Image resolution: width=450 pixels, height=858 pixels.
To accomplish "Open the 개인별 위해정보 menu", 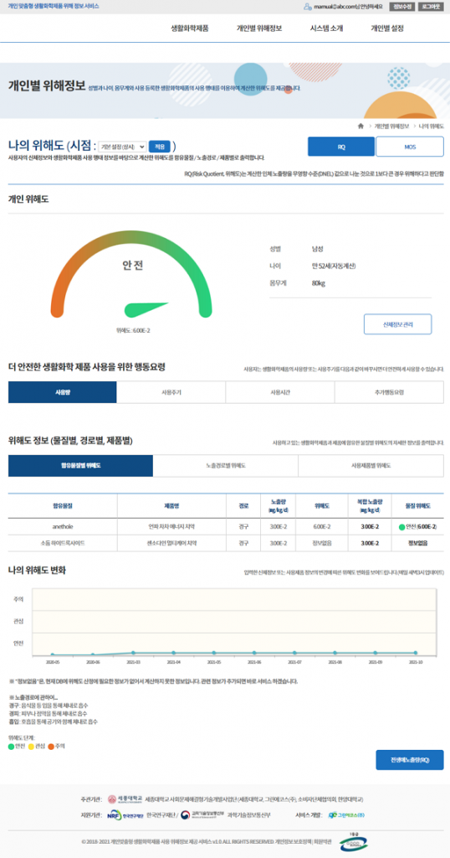I will [258, 28].
